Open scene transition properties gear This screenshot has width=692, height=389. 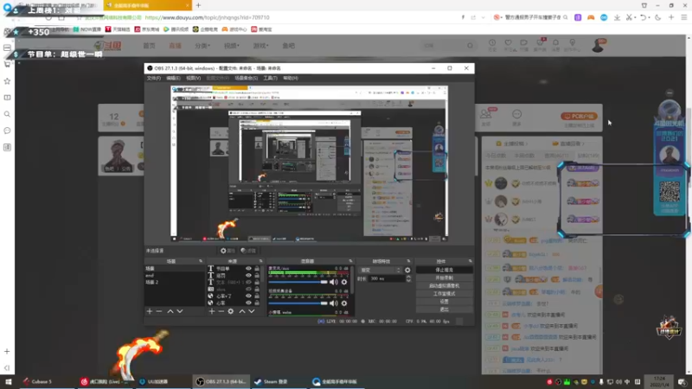tap(407, 270)
